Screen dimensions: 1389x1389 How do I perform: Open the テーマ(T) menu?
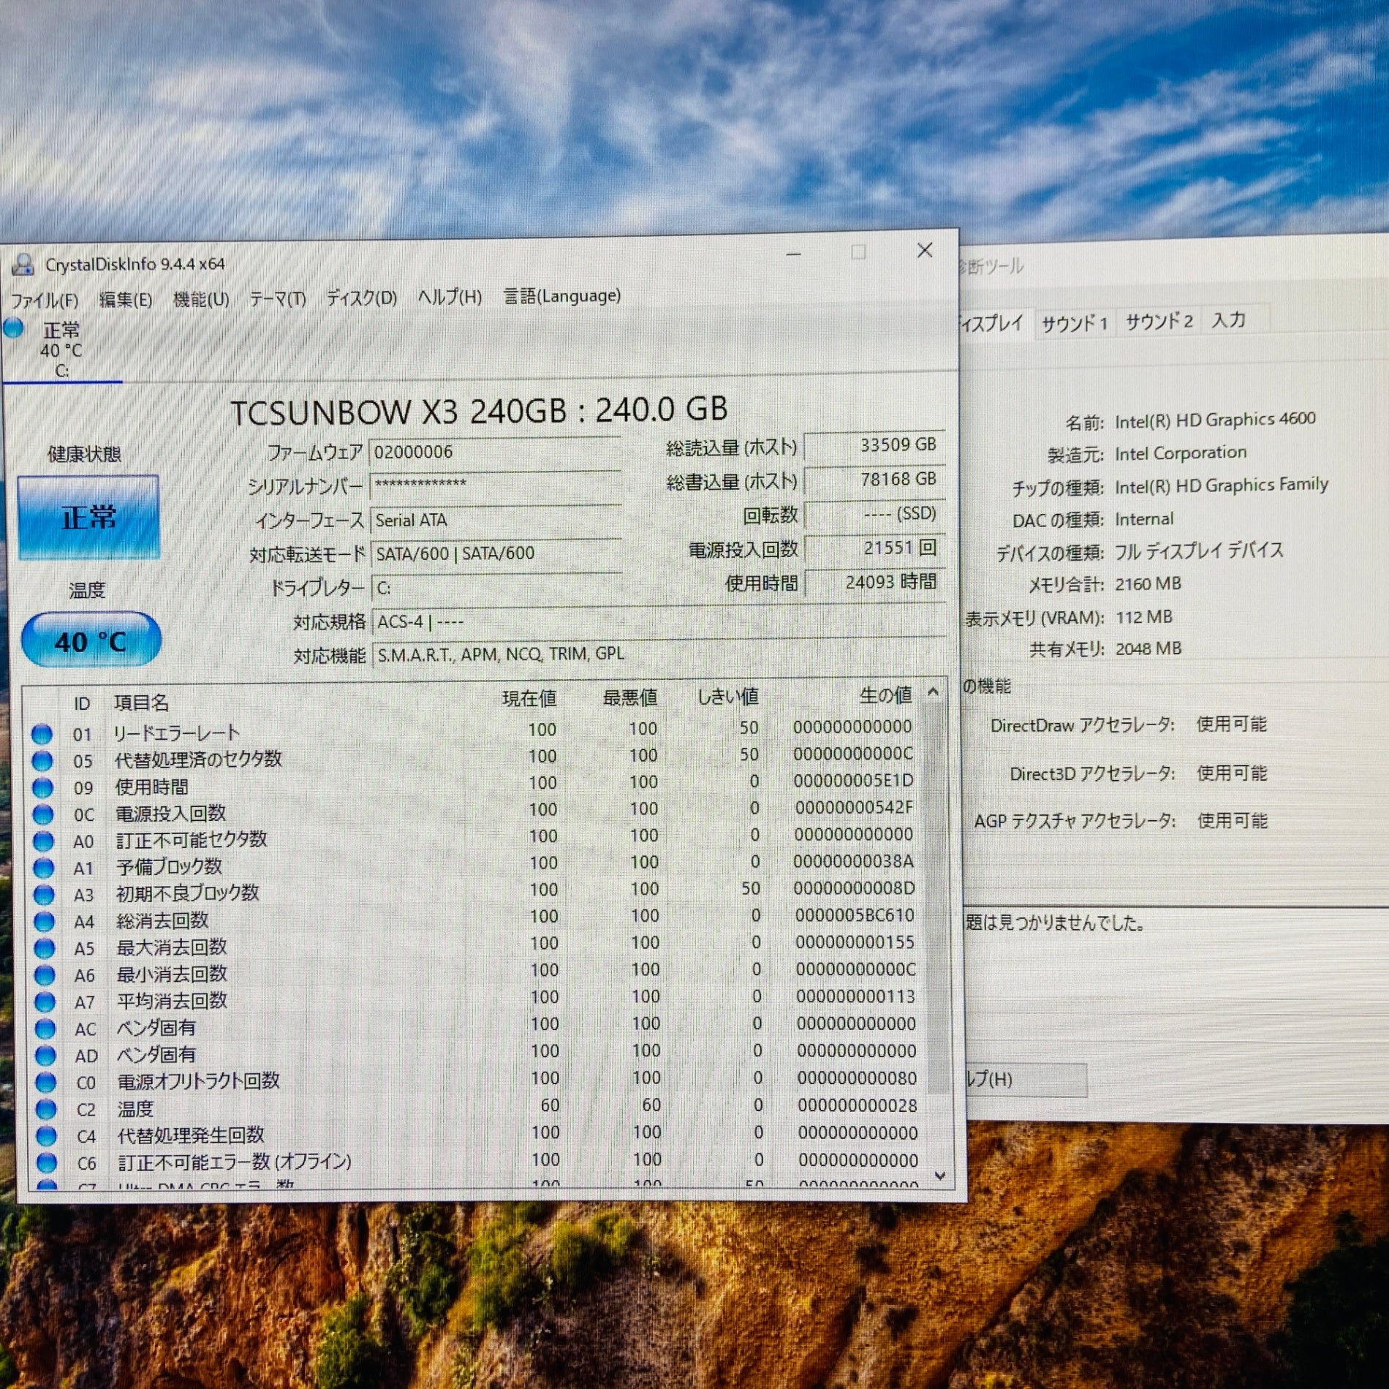pyautogui.click(x=277, y=298)
